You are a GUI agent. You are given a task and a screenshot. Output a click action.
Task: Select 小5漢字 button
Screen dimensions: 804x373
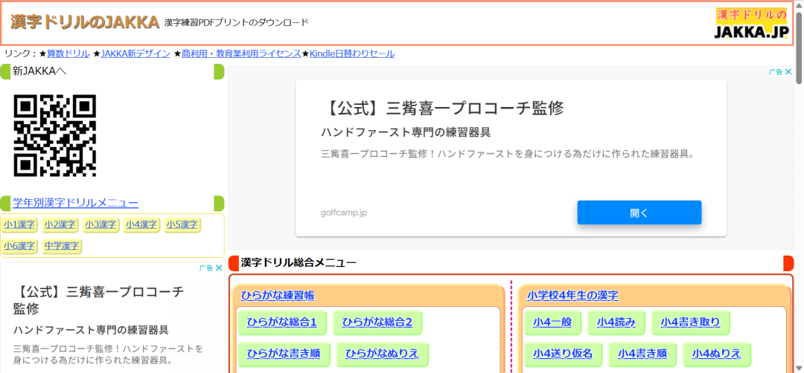click(x=182, y=224)
